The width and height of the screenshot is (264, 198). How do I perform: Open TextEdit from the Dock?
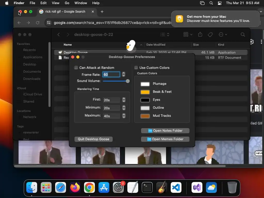point(133,187)
